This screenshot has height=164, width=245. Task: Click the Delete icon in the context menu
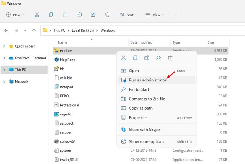point(170,58)
